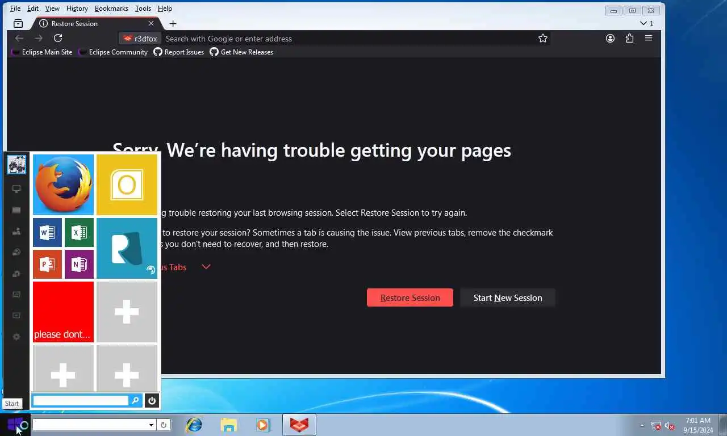The height and width of the screenshot is (436, 727).
Task: Close the Restore Session tab
Action: 151,23
